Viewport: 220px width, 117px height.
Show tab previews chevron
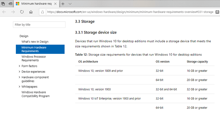click(x=70, y=4)
